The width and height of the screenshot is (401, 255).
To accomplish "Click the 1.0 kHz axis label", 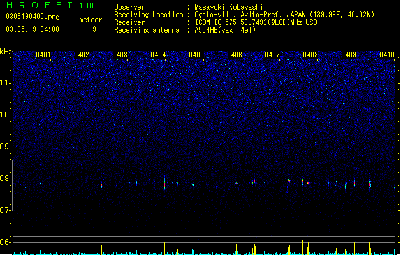I will coord(6,115).
